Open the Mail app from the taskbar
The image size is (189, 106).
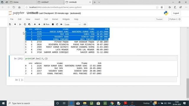click(x=78, y=103)
